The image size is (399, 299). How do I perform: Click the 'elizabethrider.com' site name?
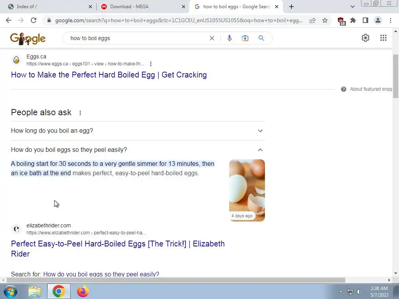tap(49, 225)
